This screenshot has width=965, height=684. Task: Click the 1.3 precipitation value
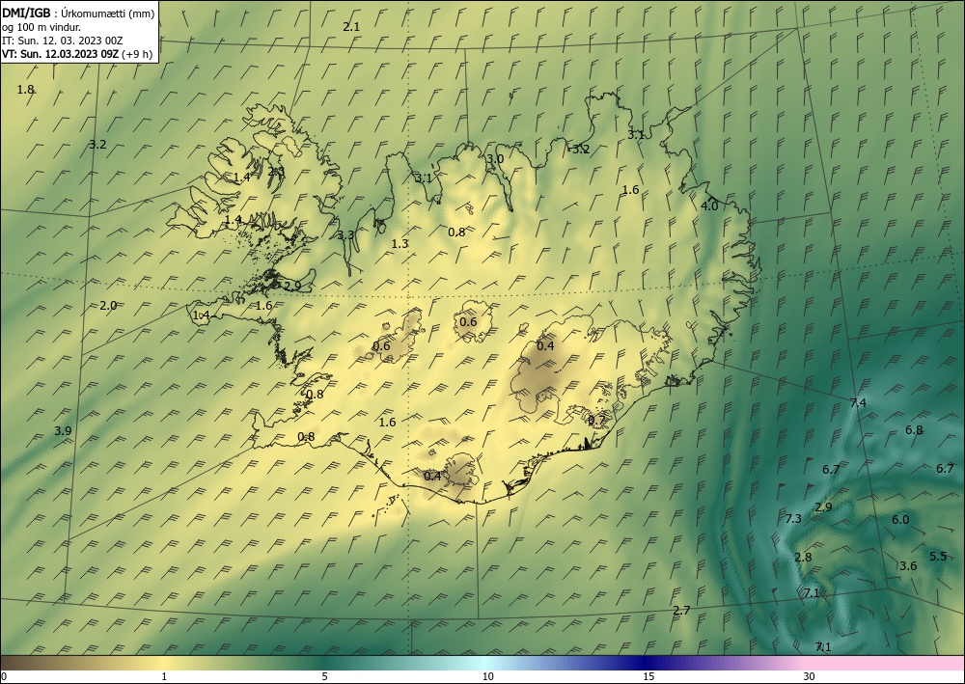click(x=400, y=244)
